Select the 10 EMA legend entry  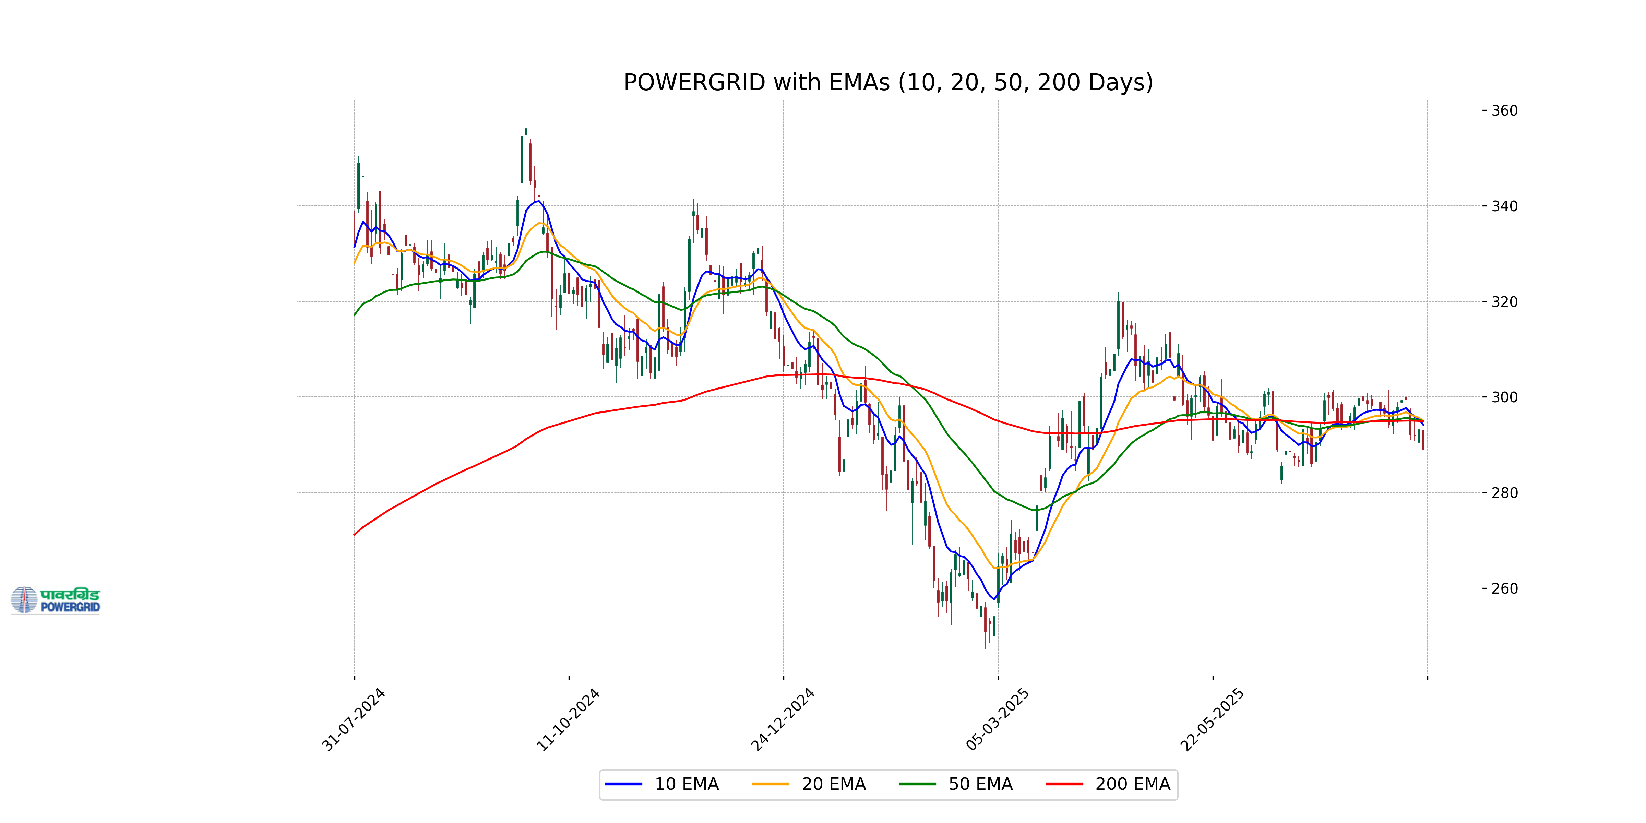(x=662, y=784)
